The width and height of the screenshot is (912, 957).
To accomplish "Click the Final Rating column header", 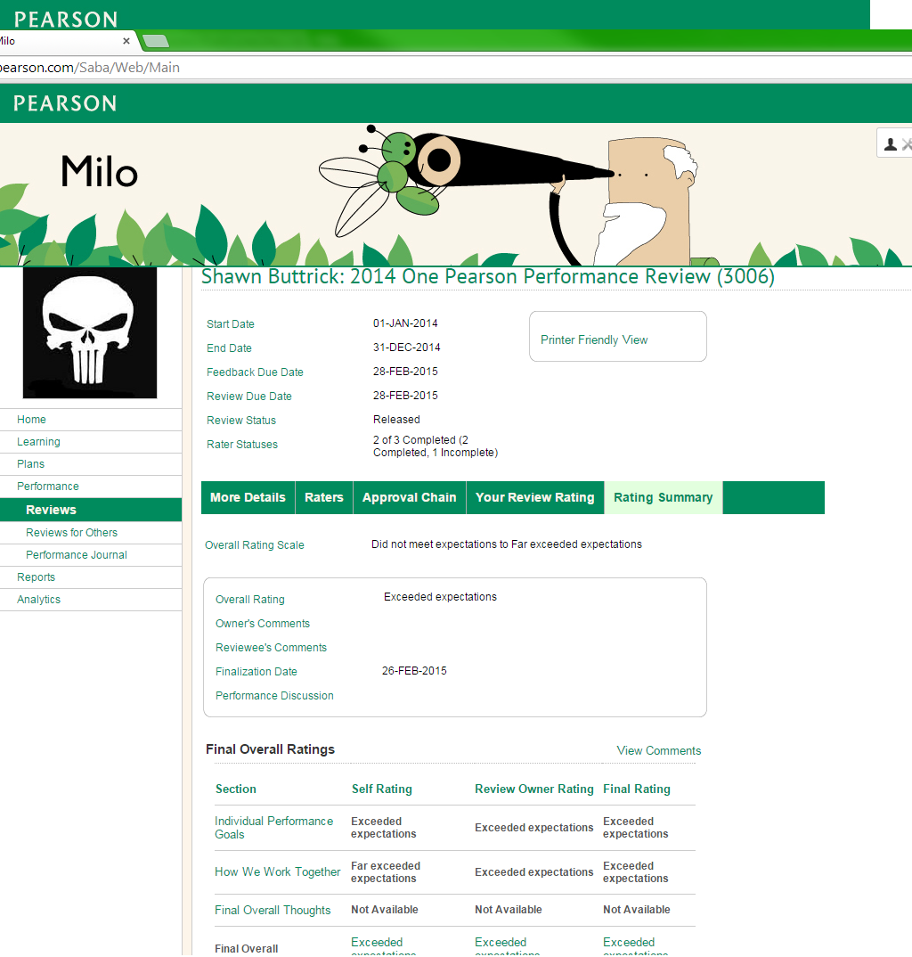I will 637,789.
